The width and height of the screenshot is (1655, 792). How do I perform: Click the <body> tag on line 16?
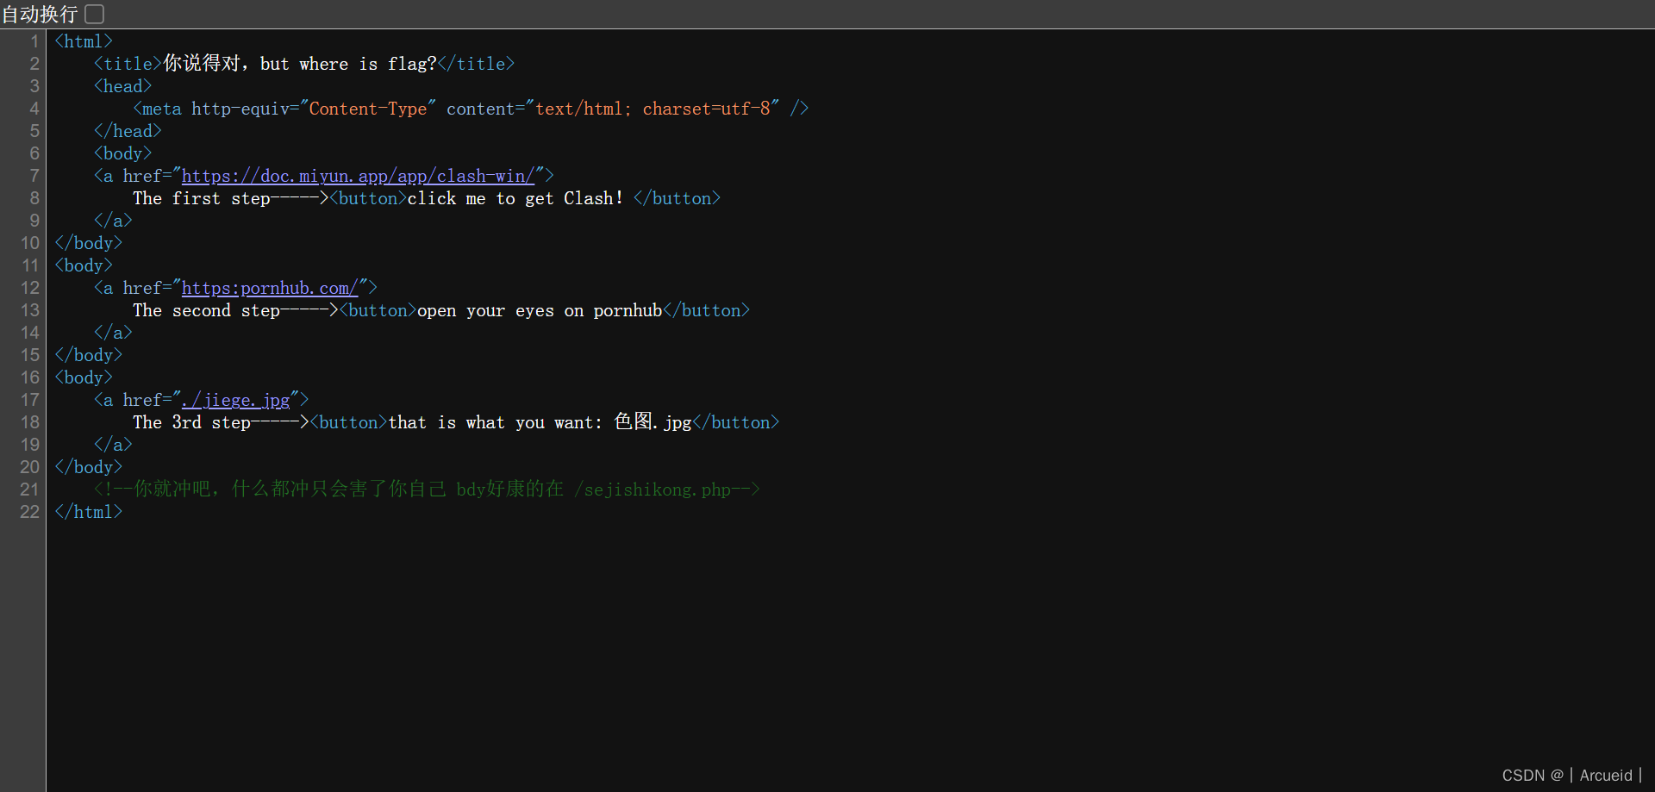click(84, 377)
